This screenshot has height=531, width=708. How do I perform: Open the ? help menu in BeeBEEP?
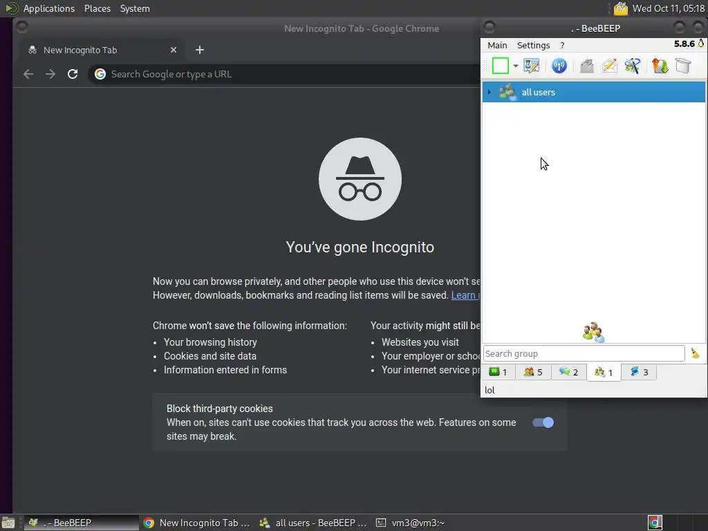(562, 45)
